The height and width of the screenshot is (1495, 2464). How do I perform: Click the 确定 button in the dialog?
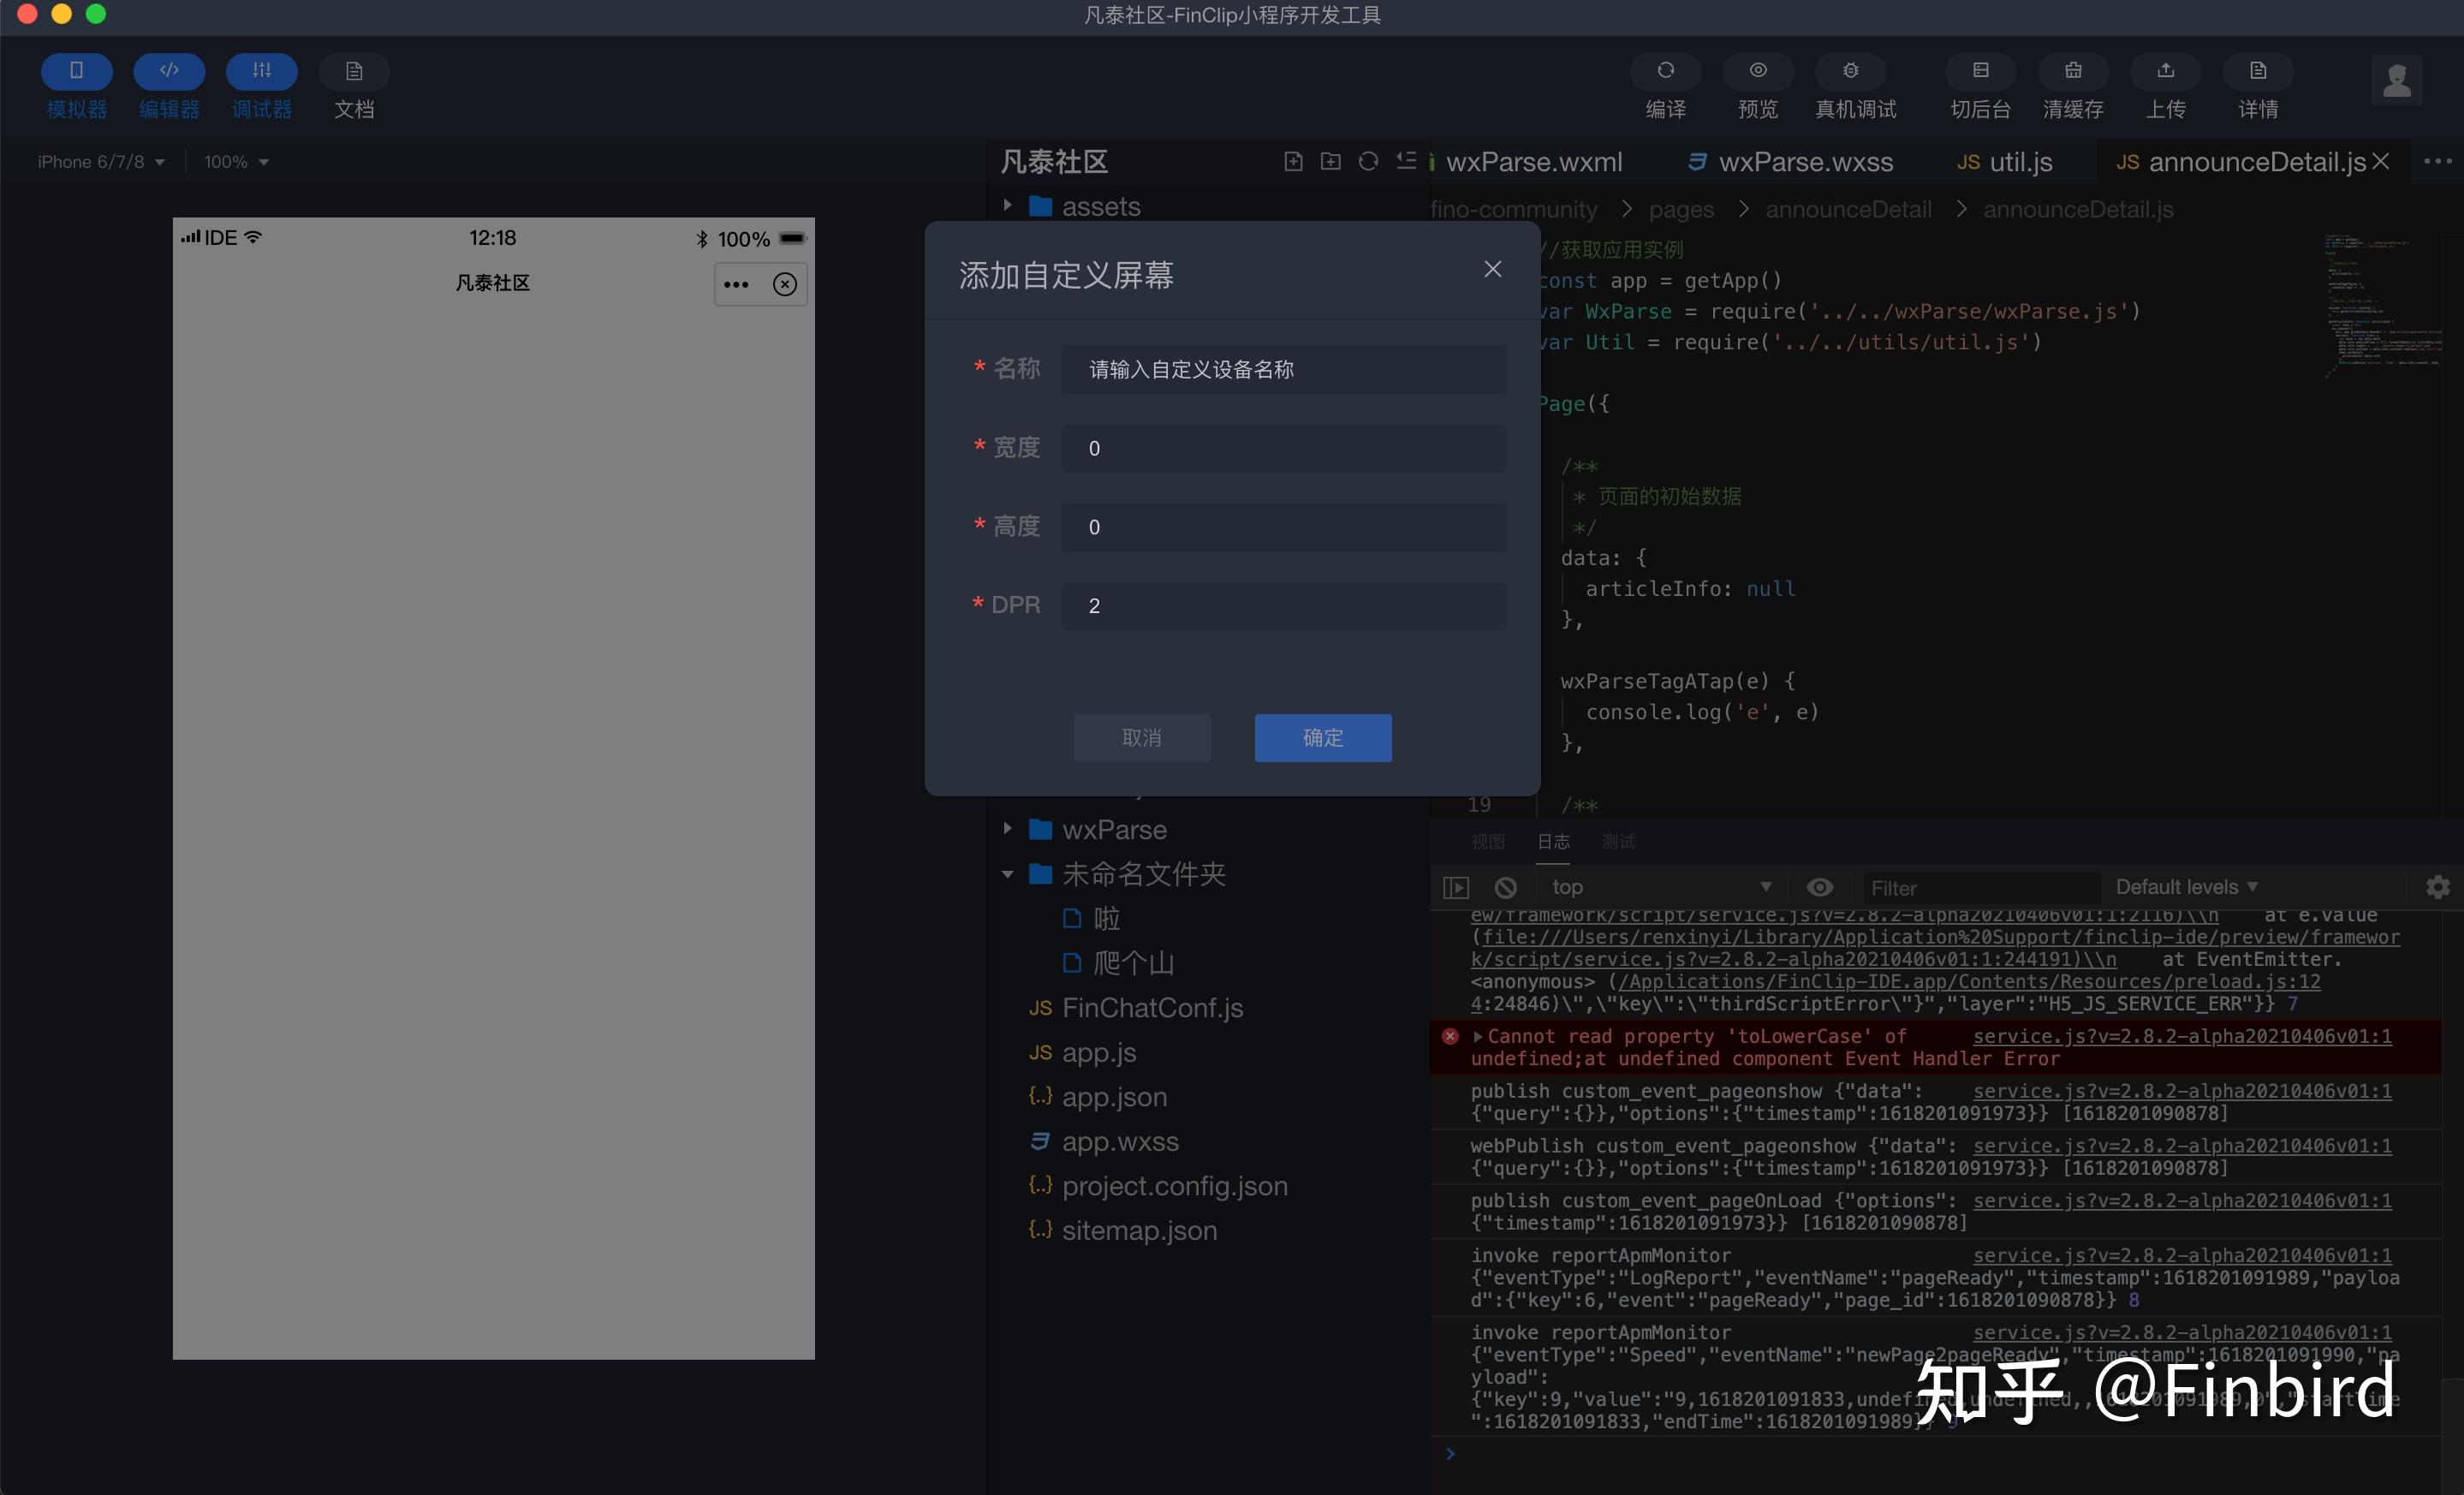pos(1322,738)
